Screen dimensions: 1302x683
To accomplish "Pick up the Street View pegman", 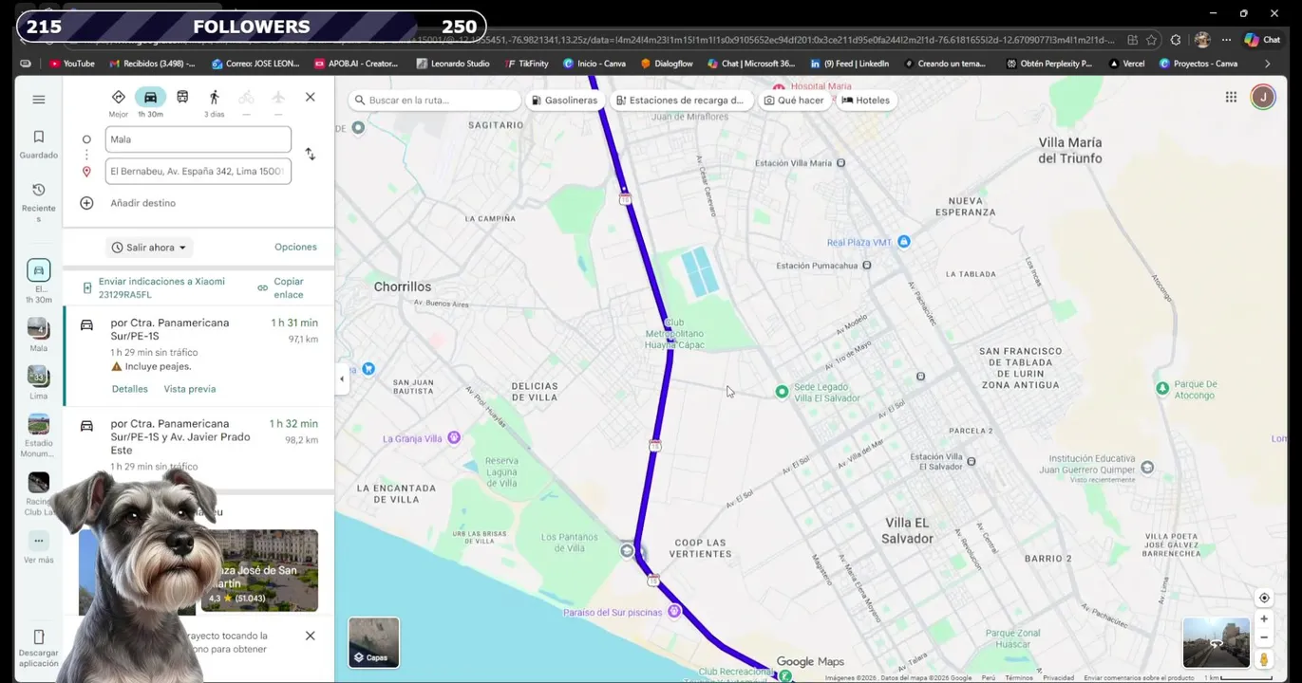I will [x=1264, y=659].
